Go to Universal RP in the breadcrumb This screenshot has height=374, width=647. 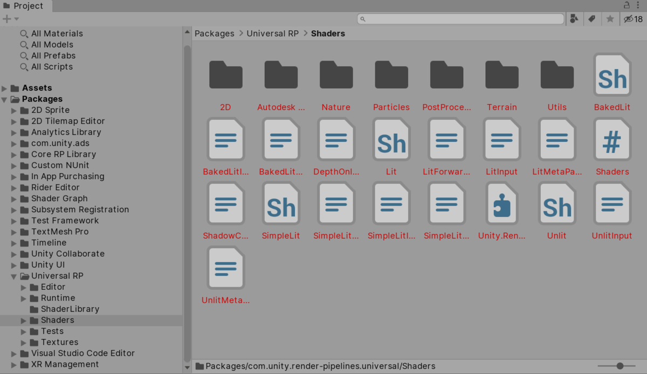pyautogui.click(x=273, y=33)
